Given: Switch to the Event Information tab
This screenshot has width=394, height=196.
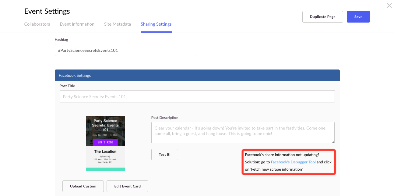Looking at the screenshot, I should [x=77, y=24].
